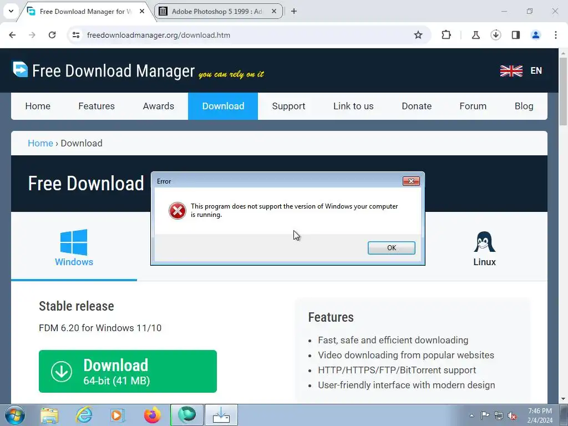This screenshot has width=568, height=426.
Task: Open a new browser tab
Action: click(294, 11)
